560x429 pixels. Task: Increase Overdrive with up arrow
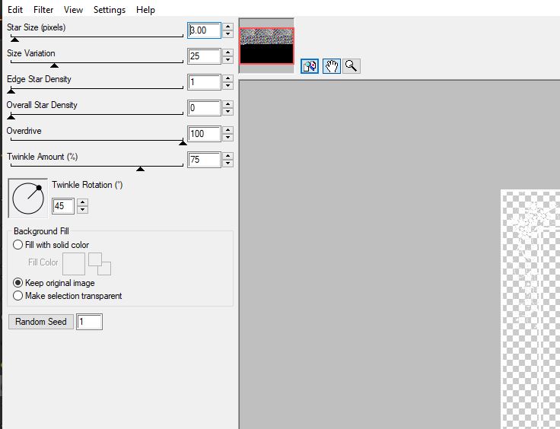[x=228, y=130]
